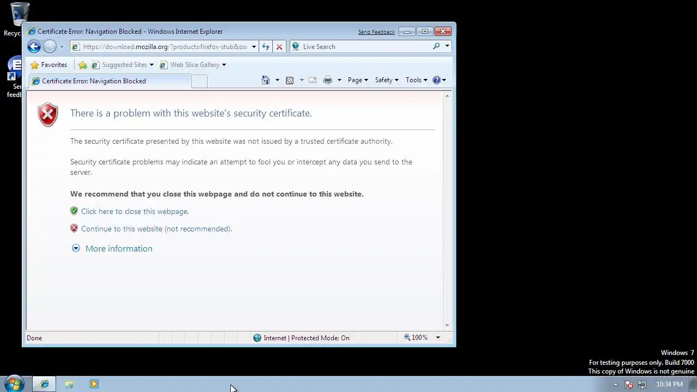Open the search provider options dropdown
The image size is (697, 392).
tap(447, 46)
